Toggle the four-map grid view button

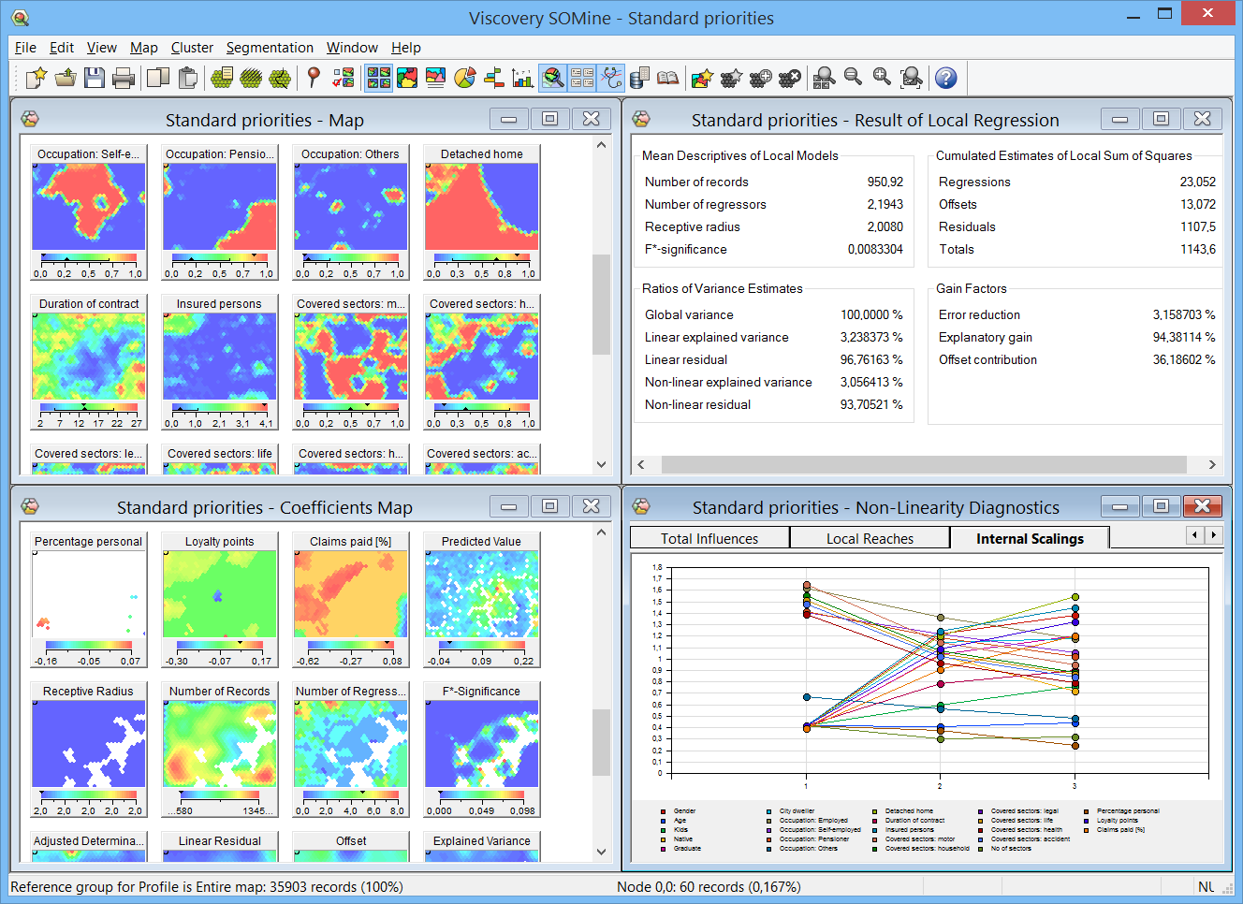click(378, 78)
